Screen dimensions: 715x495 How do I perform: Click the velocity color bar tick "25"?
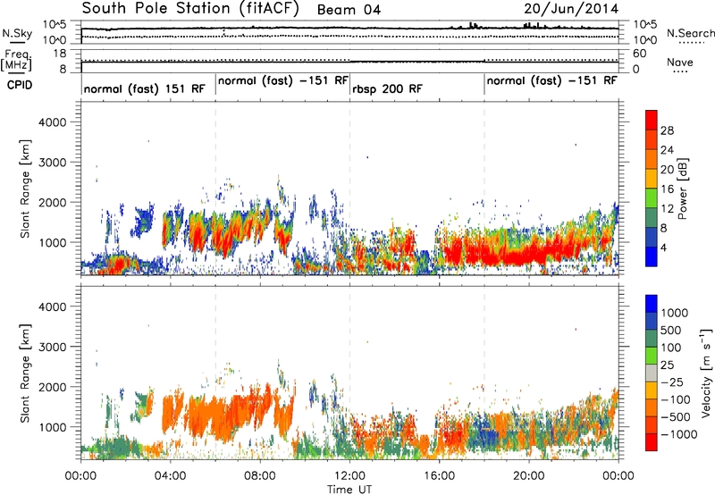[x=668, y=365]
